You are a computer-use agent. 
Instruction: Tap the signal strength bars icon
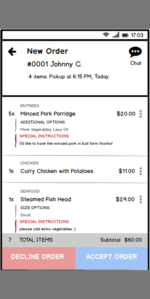pyautogui.click(x=116, y=35)
